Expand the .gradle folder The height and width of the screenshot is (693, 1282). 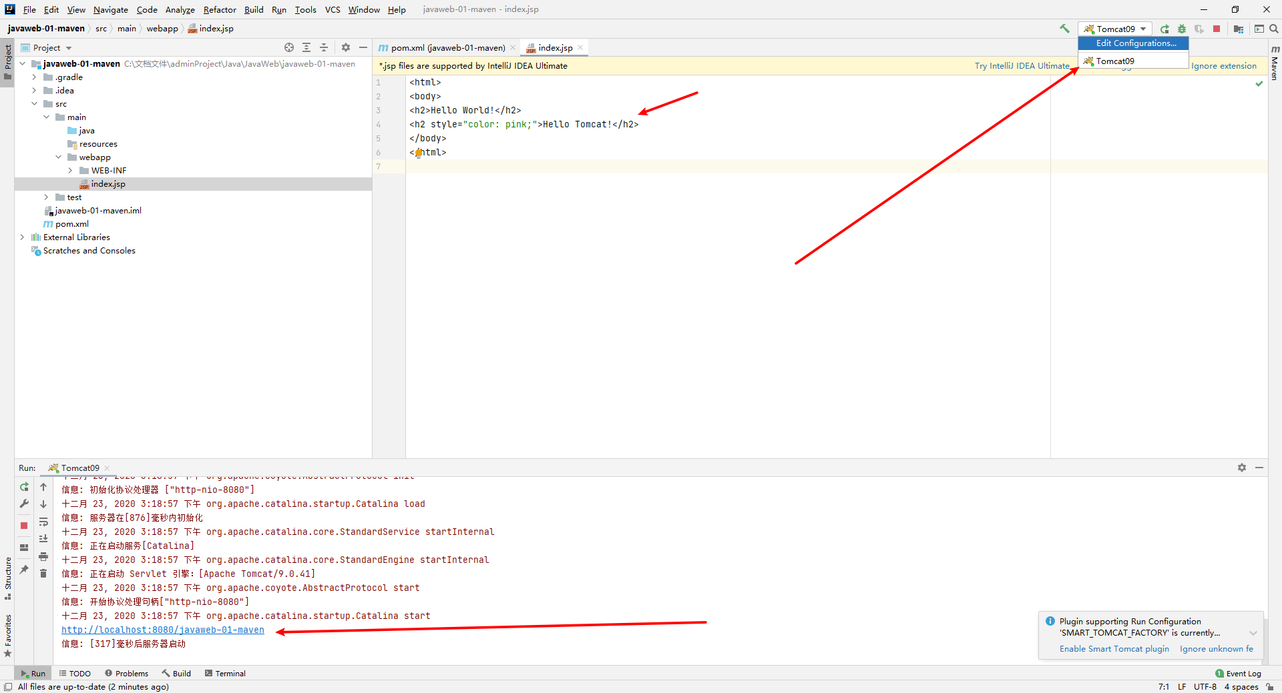(34, 77)
